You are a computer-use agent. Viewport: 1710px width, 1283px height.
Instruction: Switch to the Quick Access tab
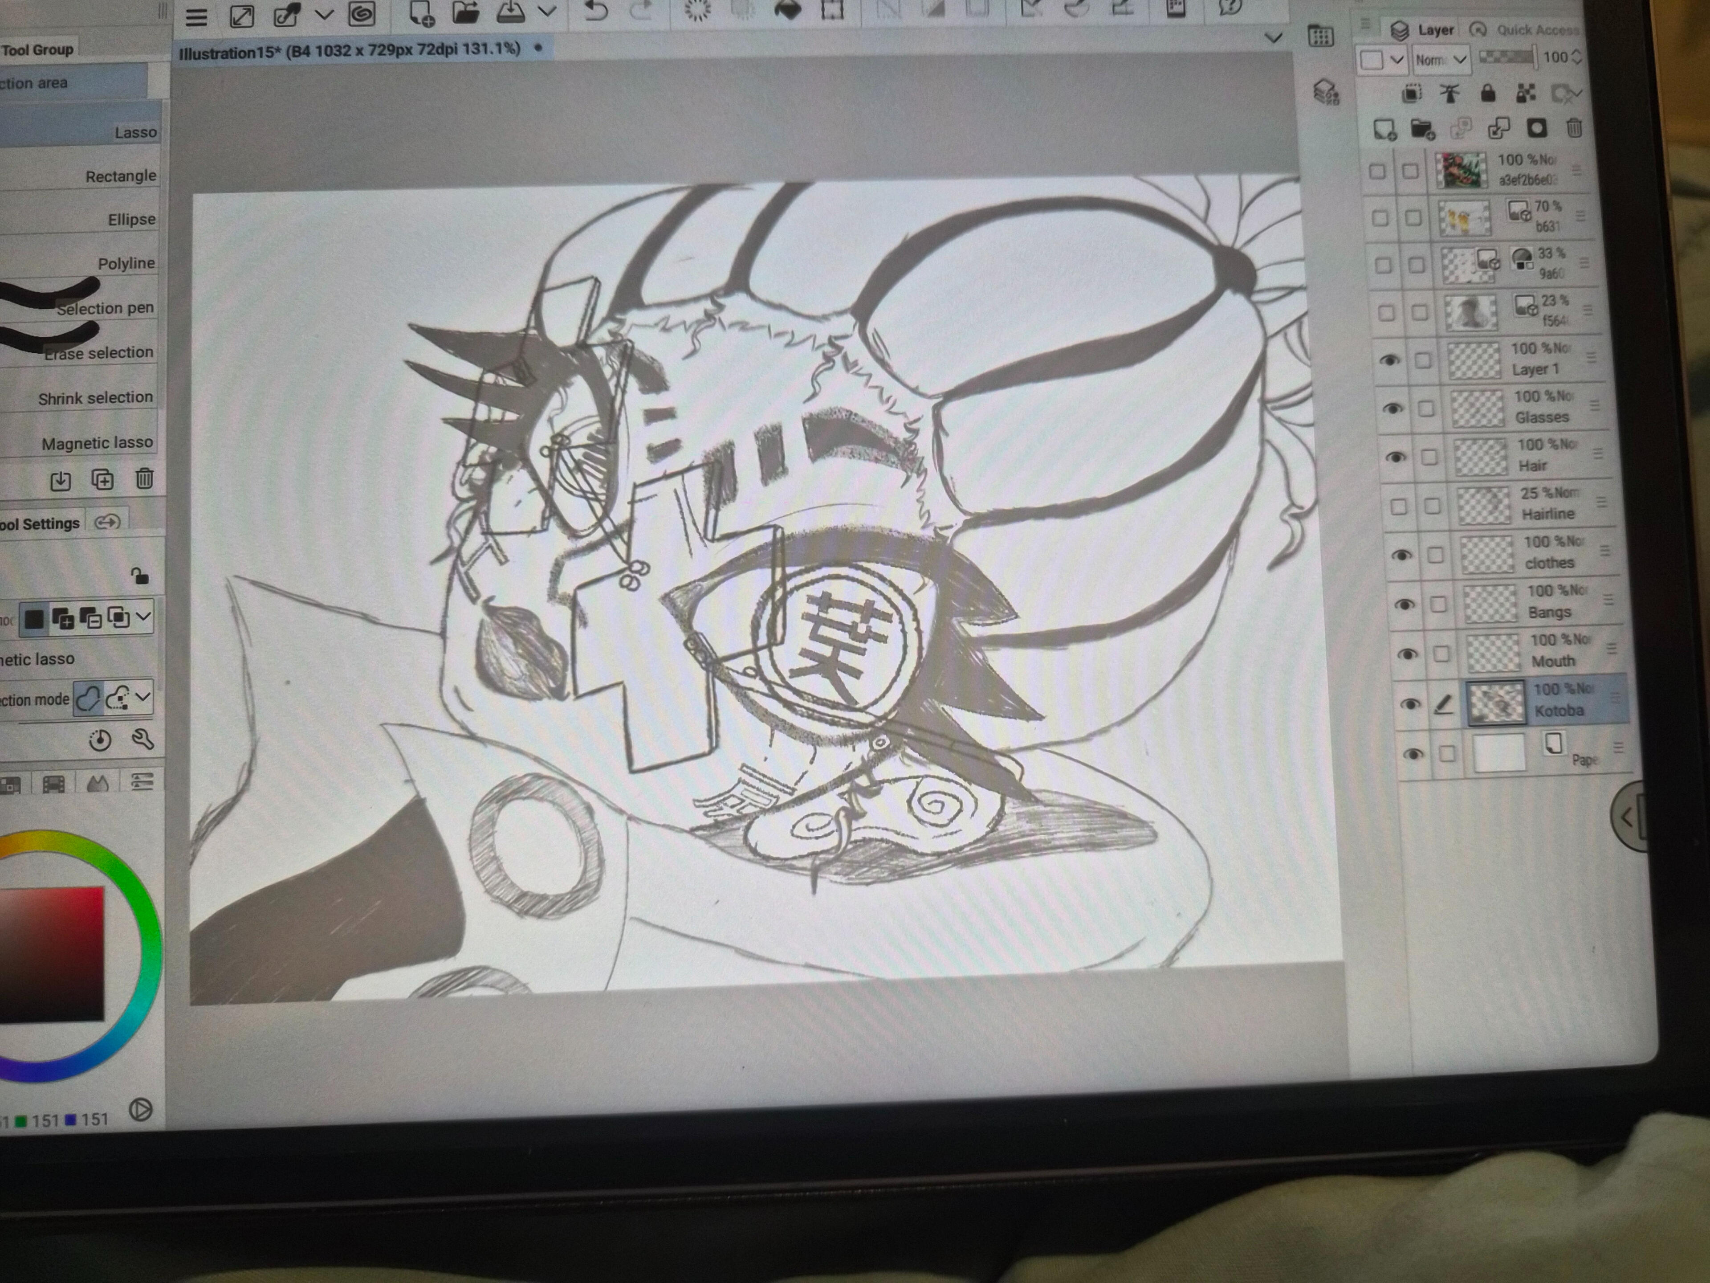(1524, 29)
